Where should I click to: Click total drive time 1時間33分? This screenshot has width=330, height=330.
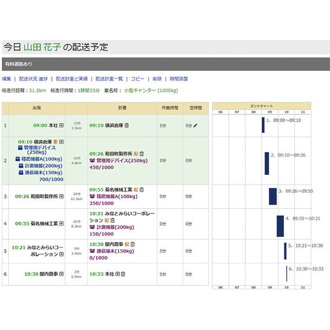coord(89,91)
